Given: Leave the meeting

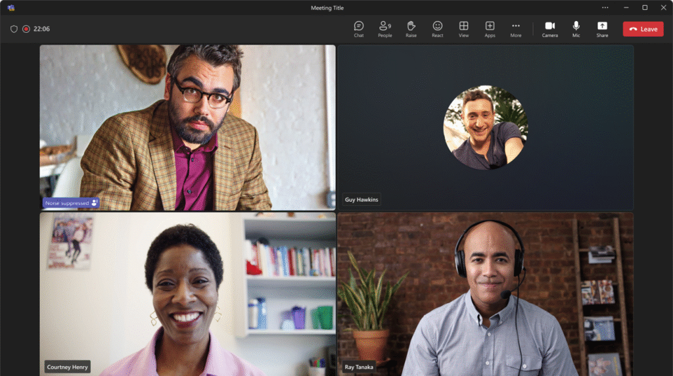Looking at the screenshot, I should [643, 29].
